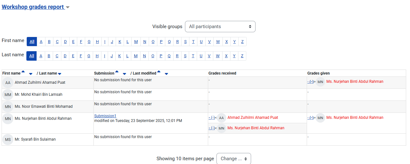Viewport: 410px width, 164px height.
Task: Click the MS avatar for Syarafi Bin Sulaiman
Action: pyautogui.click(x=8, y=139)
